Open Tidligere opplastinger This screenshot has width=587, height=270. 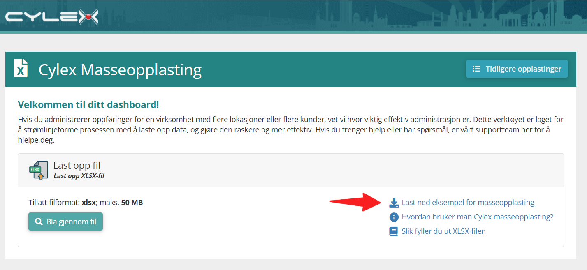(517, 69)
